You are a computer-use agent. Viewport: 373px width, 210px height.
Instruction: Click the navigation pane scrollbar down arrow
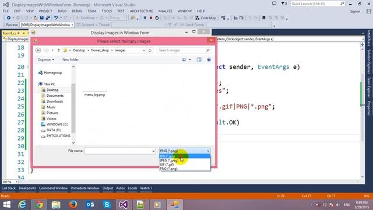(x=73, y=143)
